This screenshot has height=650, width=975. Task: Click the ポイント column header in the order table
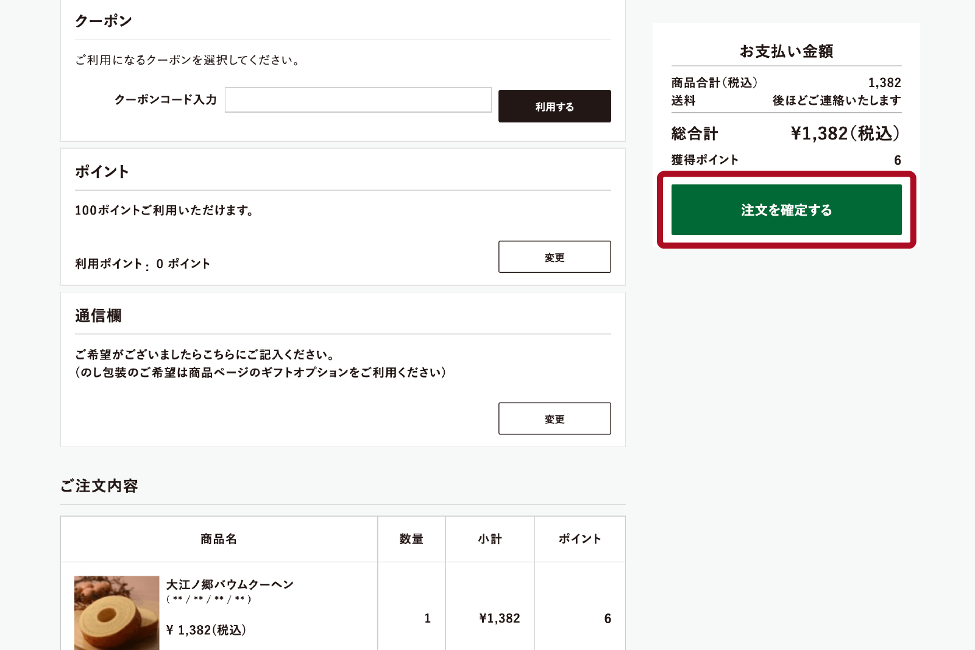coord(580,539)
